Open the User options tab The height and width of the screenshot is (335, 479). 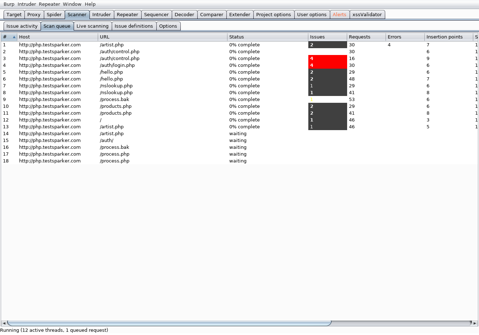click(x=312, y=15)
